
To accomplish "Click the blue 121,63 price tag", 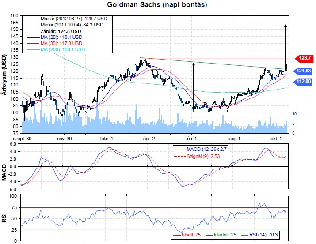I will click(303, 71).
